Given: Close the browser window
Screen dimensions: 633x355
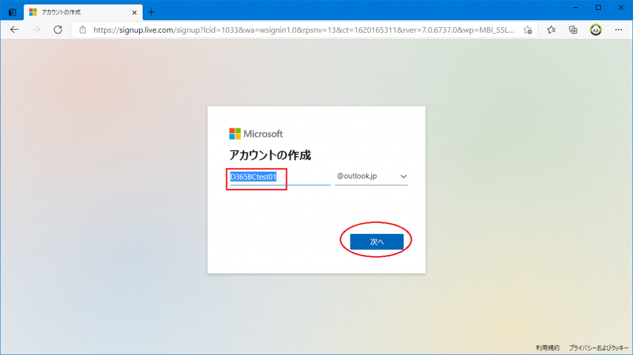Looking at the screenshot, I should [621, 7].
